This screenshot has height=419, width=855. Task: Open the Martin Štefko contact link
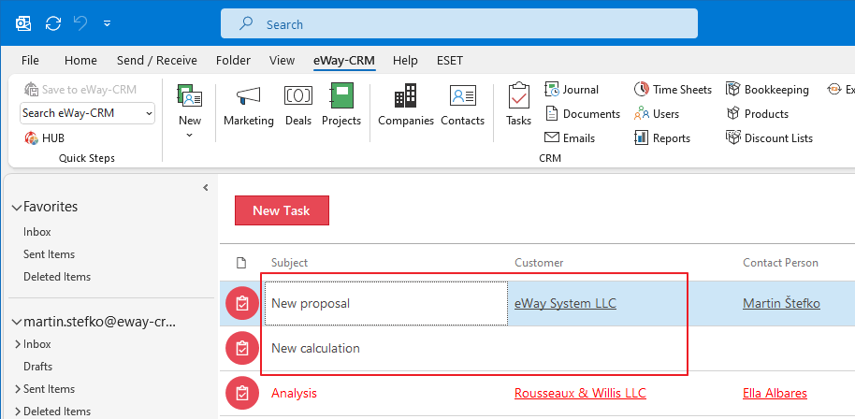[781, 303]
